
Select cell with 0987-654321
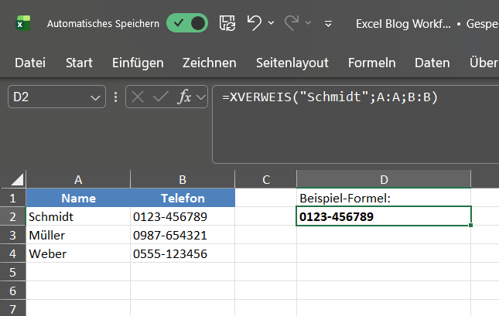[183, 235]
